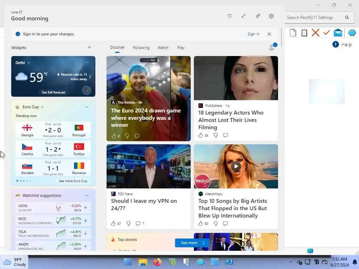The image size is (359, 269).
Task: Like the Euro 2024 drawn game article
Action: point(114,136)
